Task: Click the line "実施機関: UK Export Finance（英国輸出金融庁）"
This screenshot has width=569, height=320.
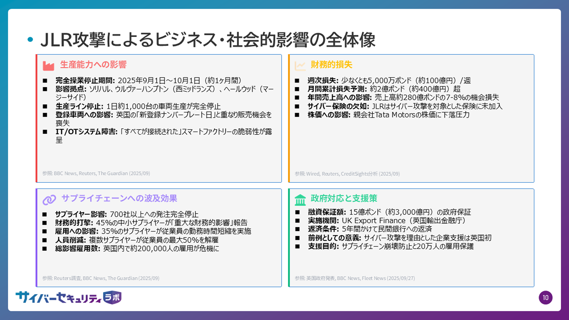Action: (387, 220)
